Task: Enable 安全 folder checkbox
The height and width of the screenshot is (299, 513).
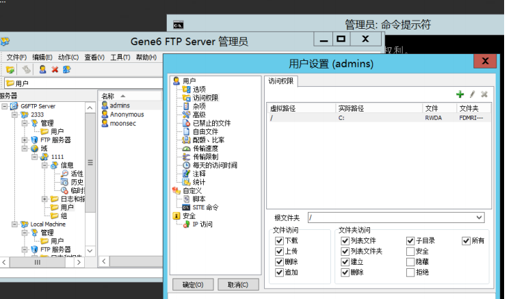Action: click(410, 251)
